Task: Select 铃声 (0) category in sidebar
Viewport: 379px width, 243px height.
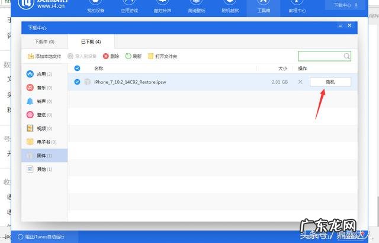Action: 44,101
